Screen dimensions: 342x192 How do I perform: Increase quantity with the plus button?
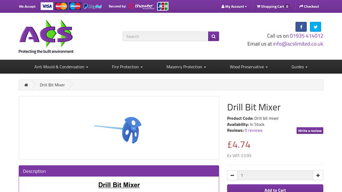point(318,175)
